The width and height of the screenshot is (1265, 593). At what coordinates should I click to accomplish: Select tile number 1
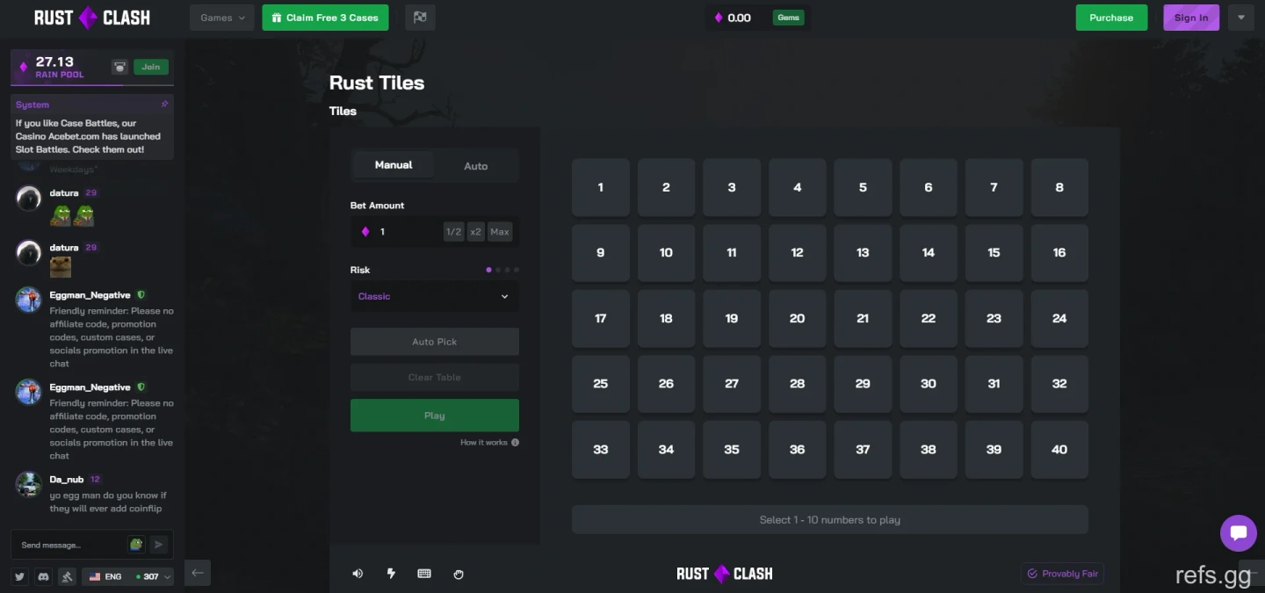click(x=601, y=187)
